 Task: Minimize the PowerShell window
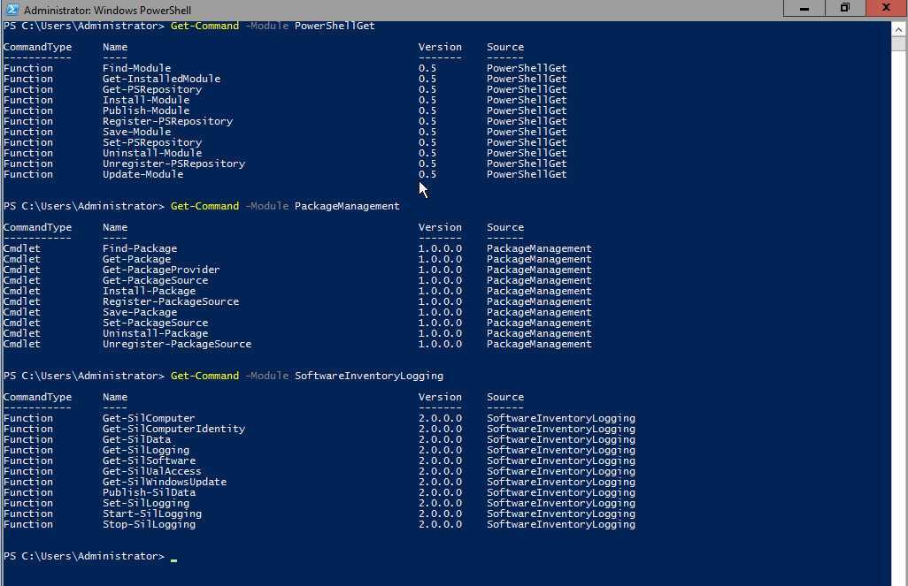804,8
